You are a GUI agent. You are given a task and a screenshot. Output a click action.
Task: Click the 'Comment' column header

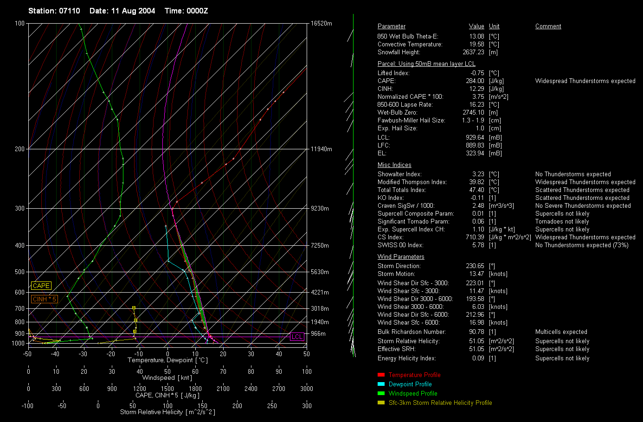548,26
